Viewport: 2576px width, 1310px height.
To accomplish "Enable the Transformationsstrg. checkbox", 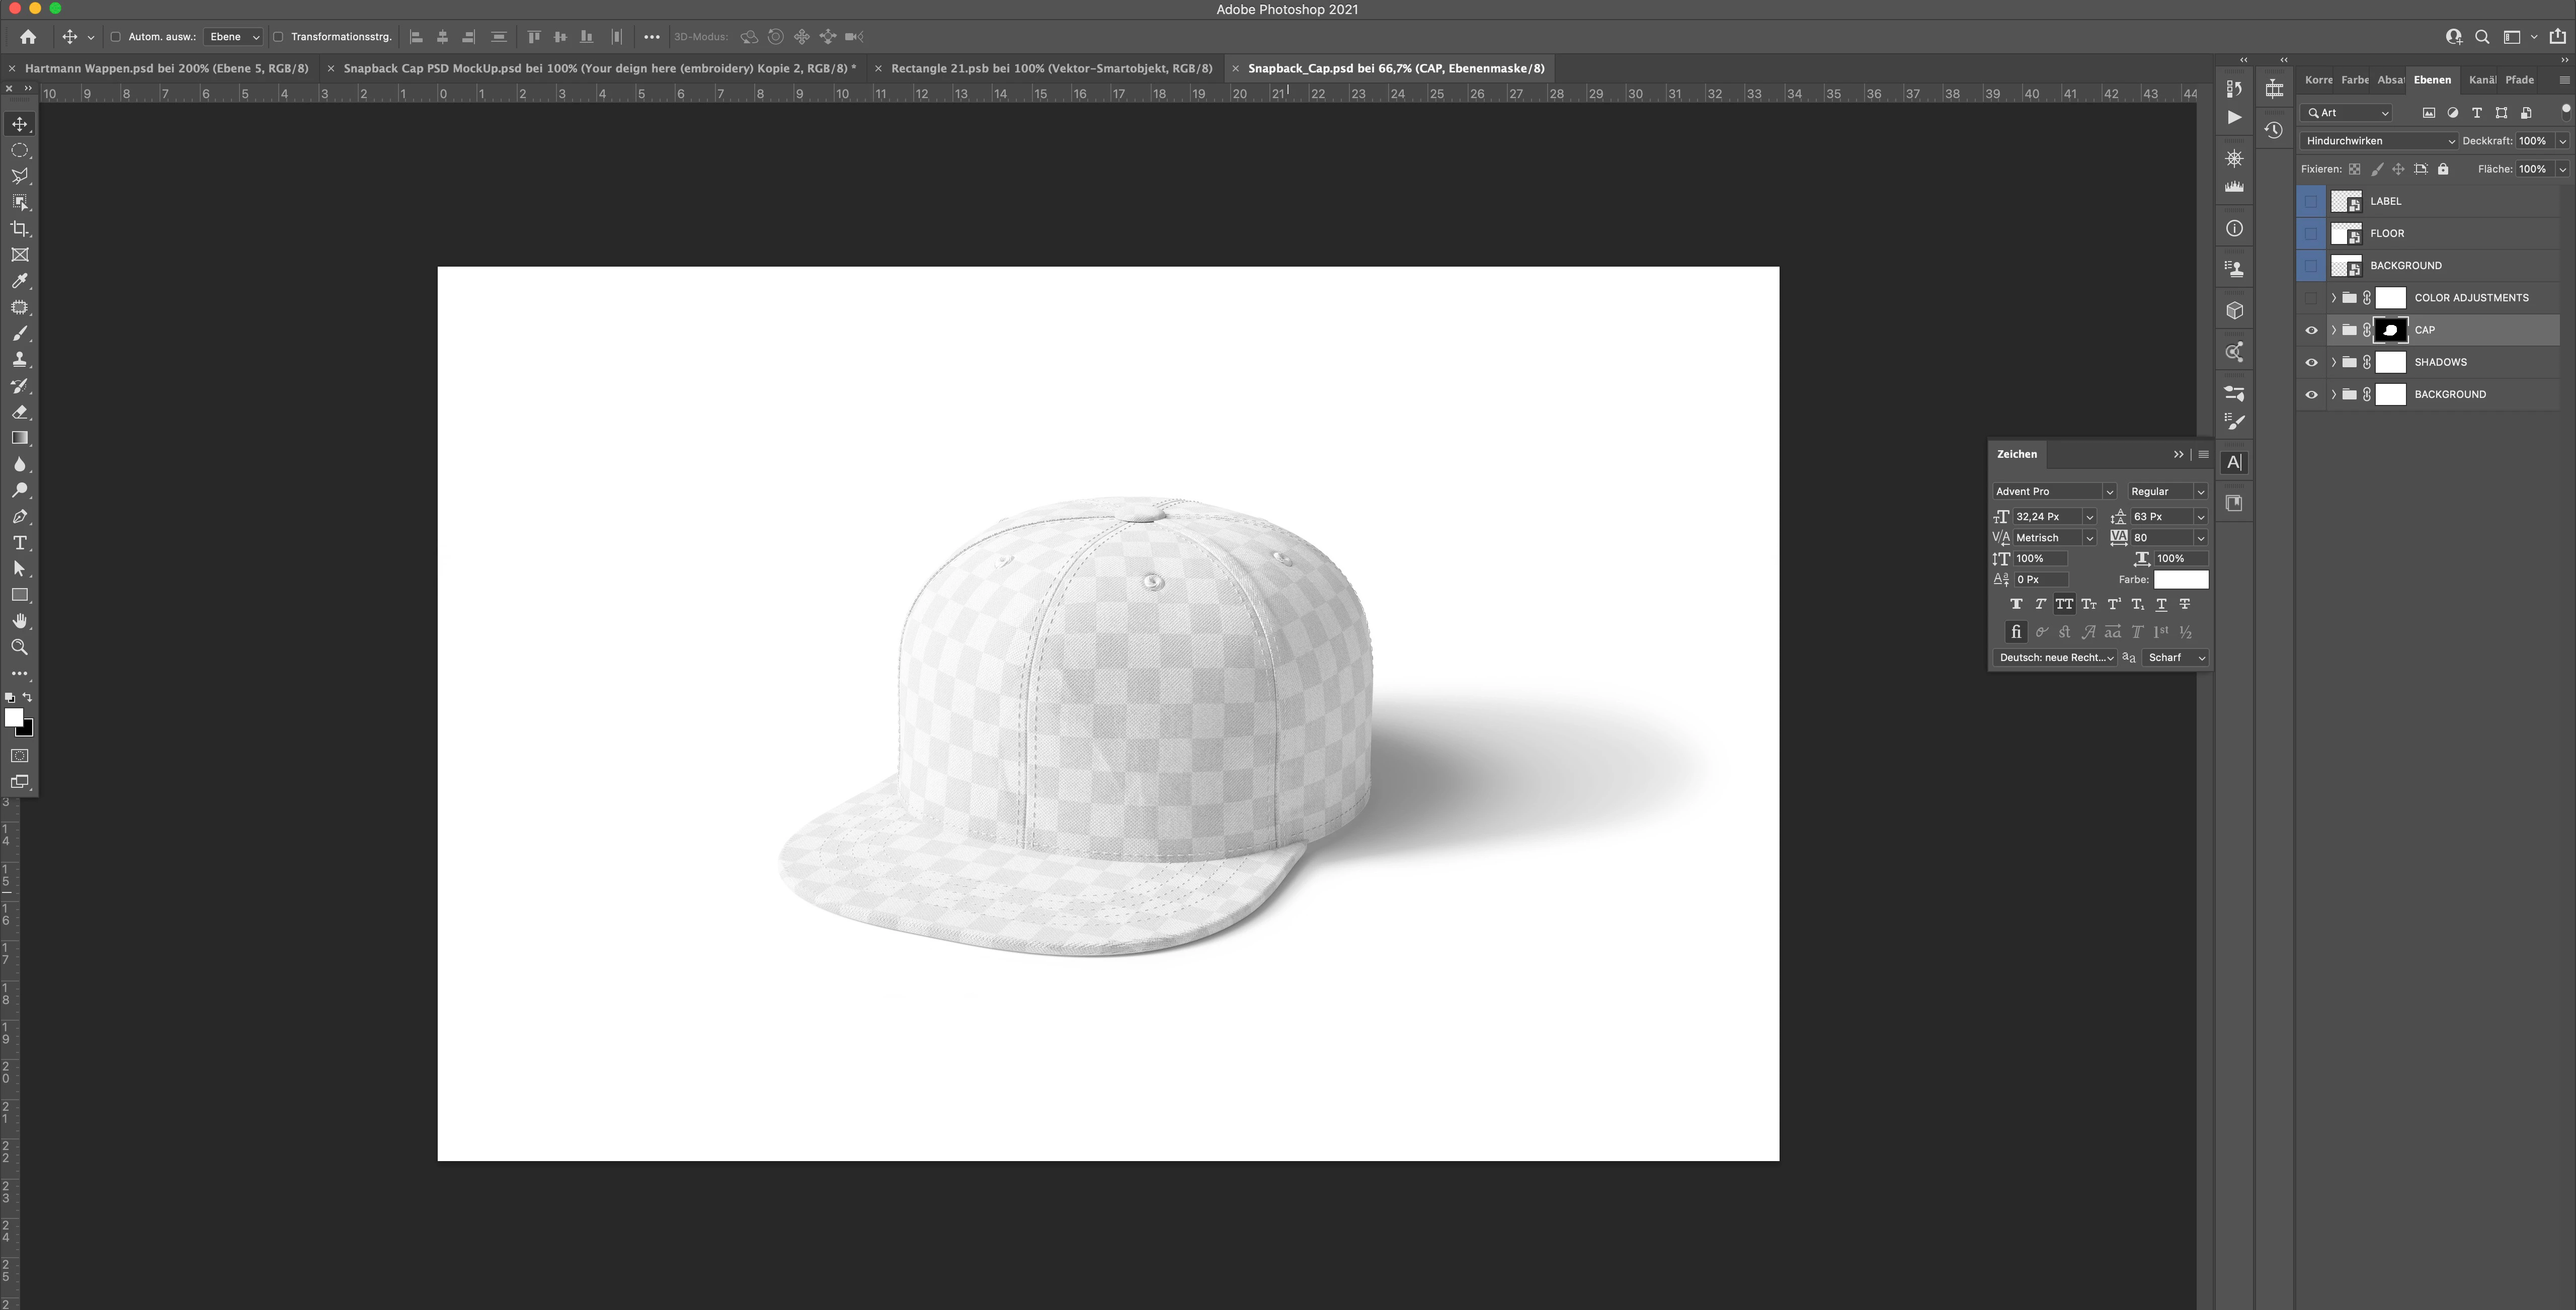I will pos(278,37).
